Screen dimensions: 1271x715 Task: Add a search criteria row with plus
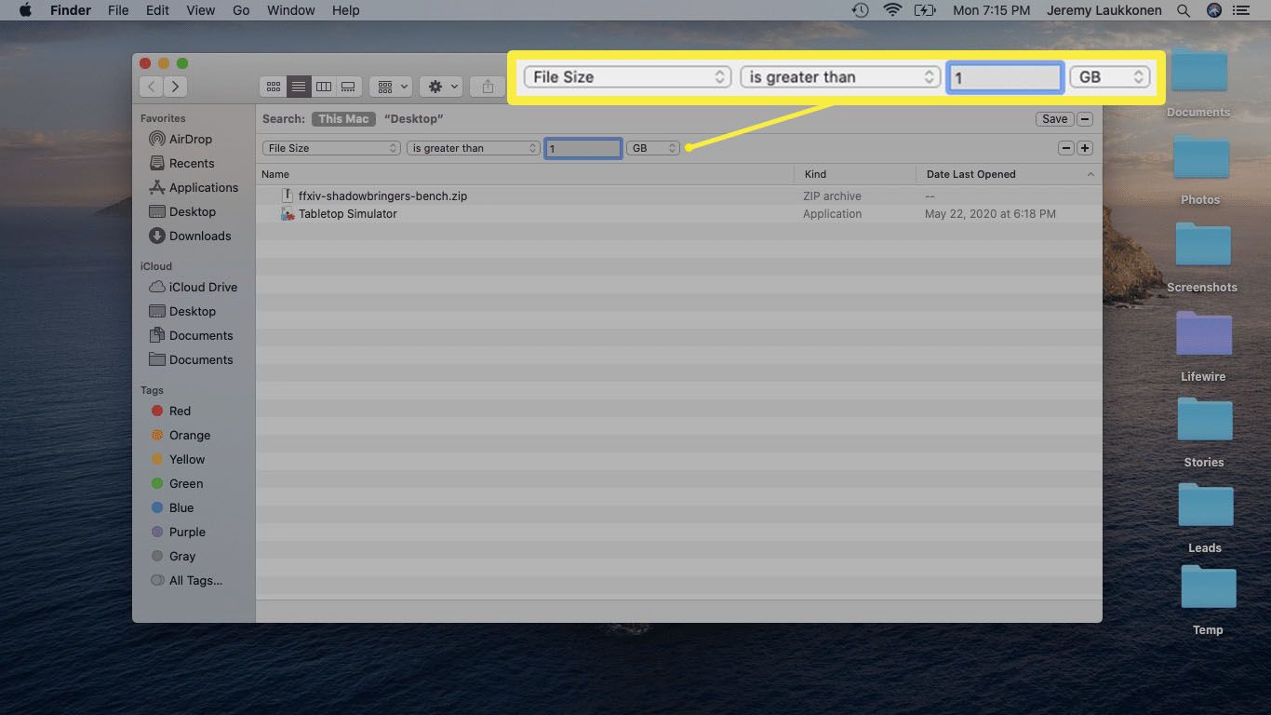coord(1084,148)
